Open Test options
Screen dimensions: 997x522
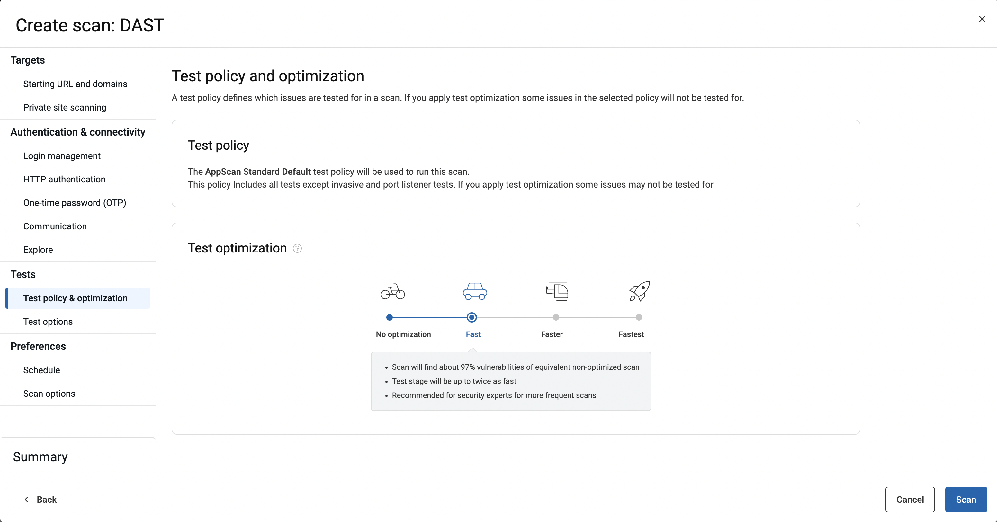[48, 322]
